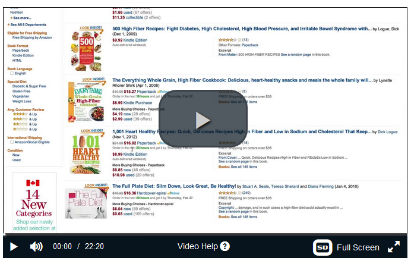Check the English book language checkbox
Image resolution: width=411 pixels, height=270 pixels.
pyautogui.click(x=12, y=73)
